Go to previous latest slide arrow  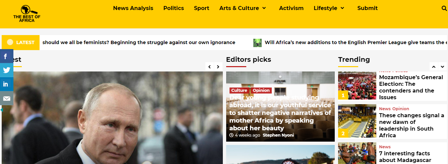point(209,67)
